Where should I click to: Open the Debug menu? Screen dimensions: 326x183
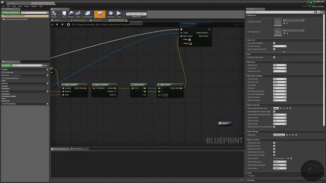pos(26,6)
